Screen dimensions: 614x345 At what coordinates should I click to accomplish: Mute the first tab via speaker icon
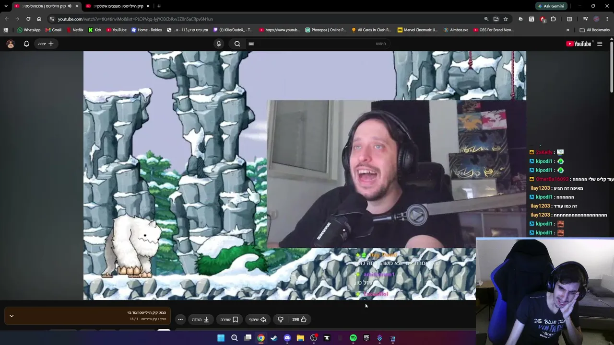(70, 6)
